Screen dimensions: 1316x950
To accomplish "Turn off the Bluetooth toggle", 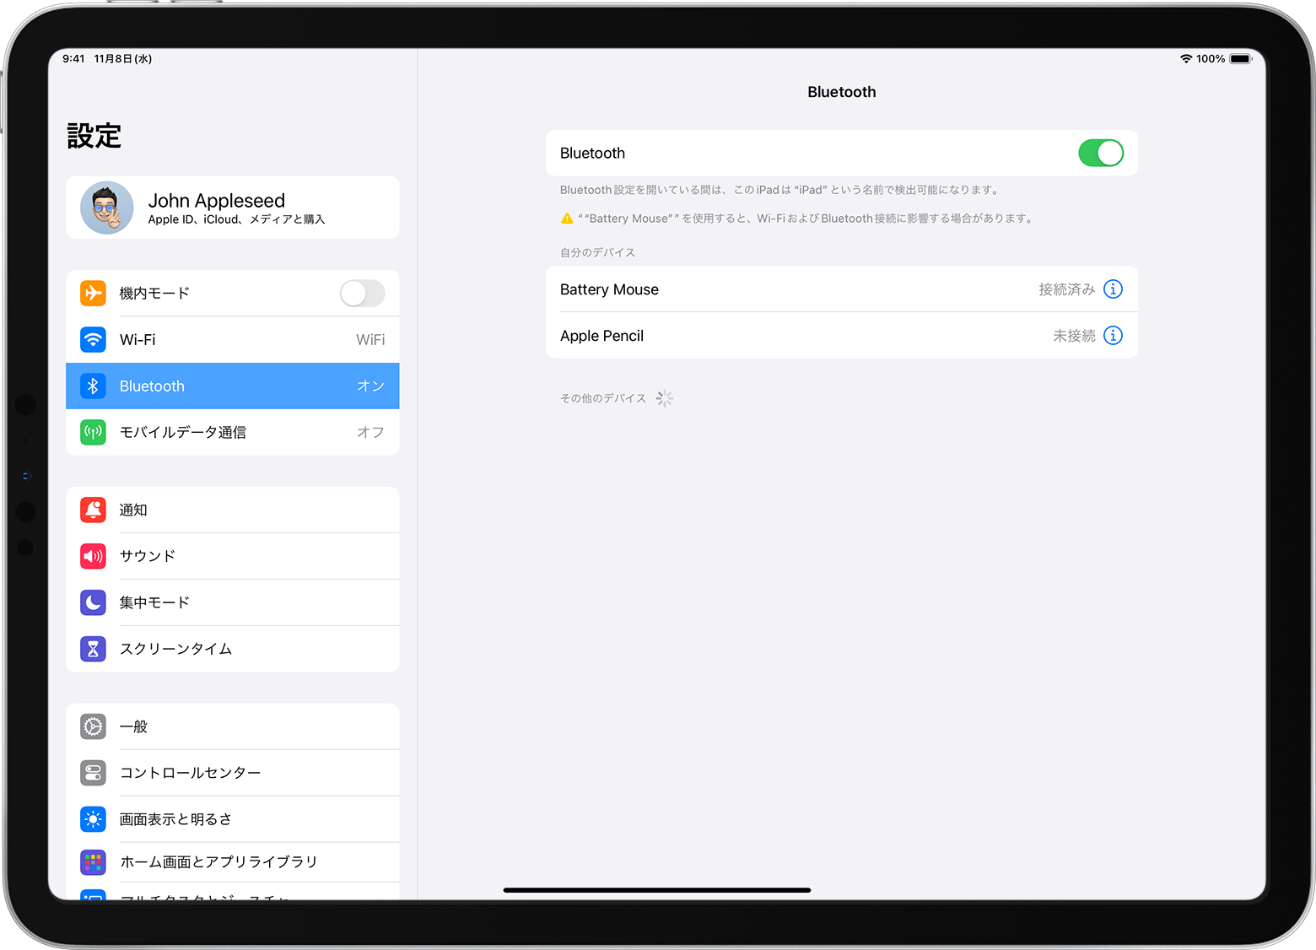I will tap(1101, 153).
